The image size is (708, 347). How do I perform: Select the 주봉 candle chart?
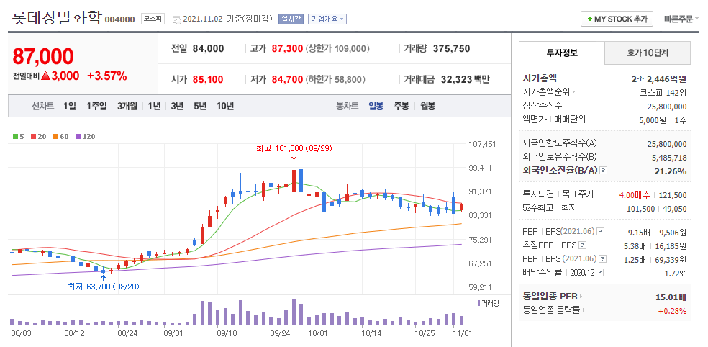click(x=401, y=107)
